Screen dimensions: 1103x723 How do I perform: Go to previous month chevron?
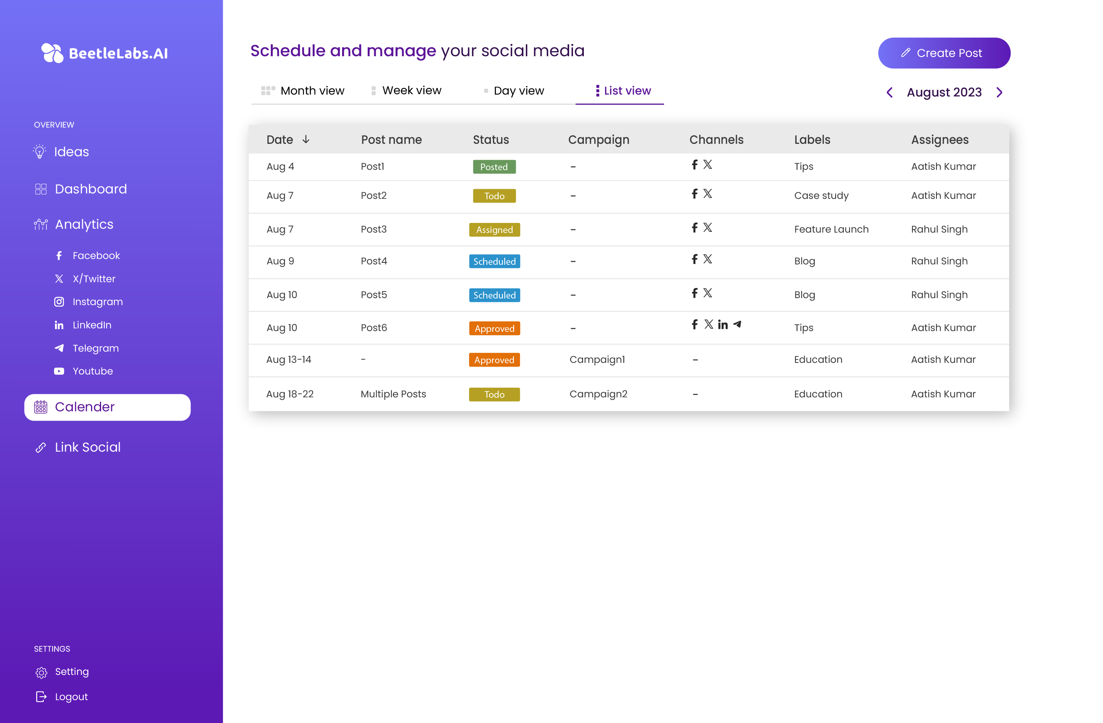[x=890, y=92]
